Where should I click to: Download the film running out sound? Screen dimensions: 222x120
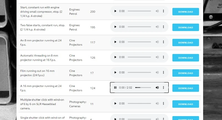click(185, 73)
